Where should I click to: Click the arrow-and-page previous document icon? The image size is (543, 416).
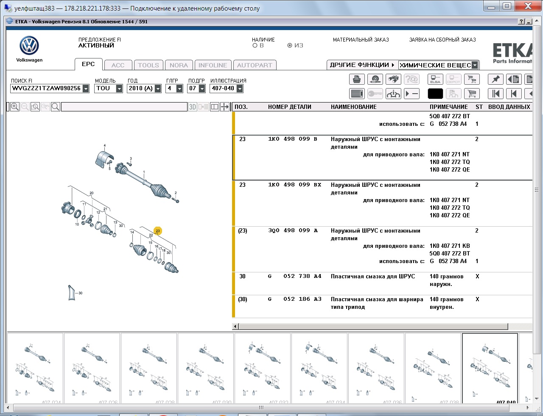click(x=514, y=79)
